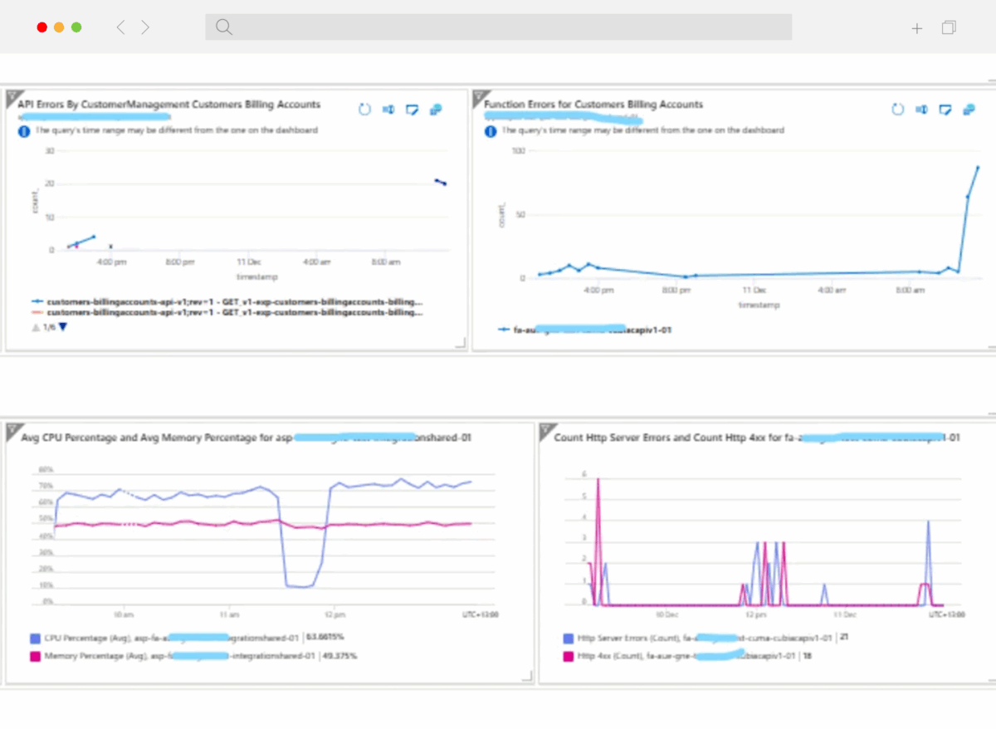Go back using the browser back arrow

(120, 27)
